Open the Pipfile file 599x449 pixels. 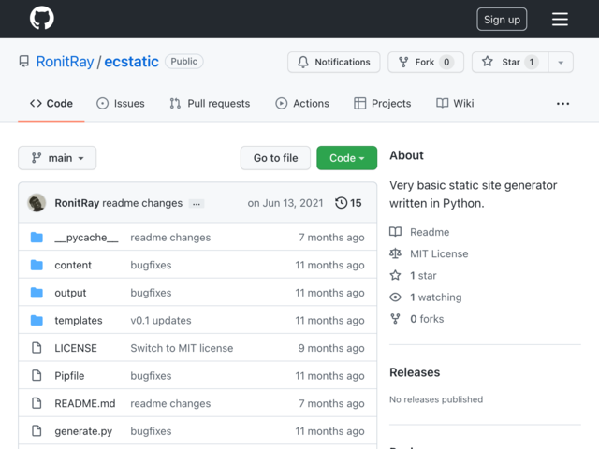[69, 376]
